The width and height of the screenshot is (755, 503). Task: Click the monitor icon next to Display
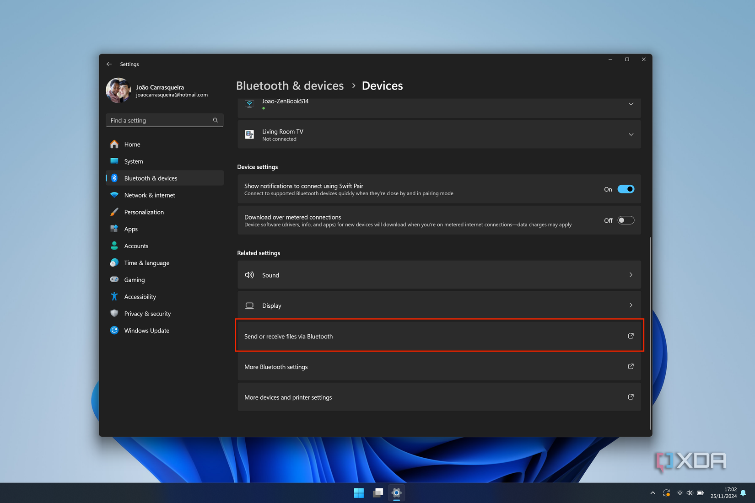(249, 305)
